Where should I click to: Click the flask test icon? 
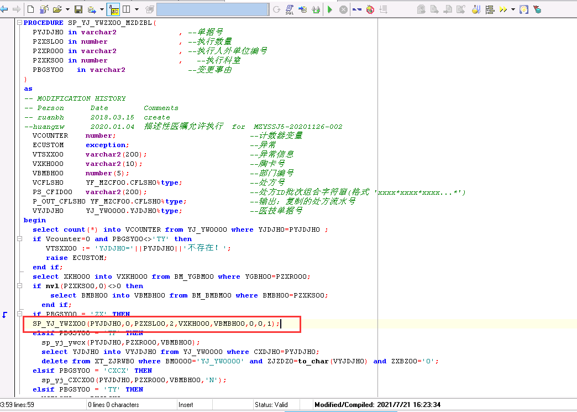[475, 9]
